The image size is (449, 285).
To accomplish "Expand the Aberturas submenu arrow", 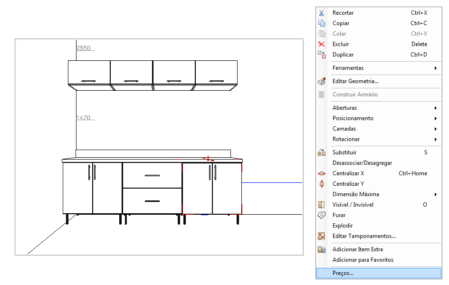I will point(435,108).
